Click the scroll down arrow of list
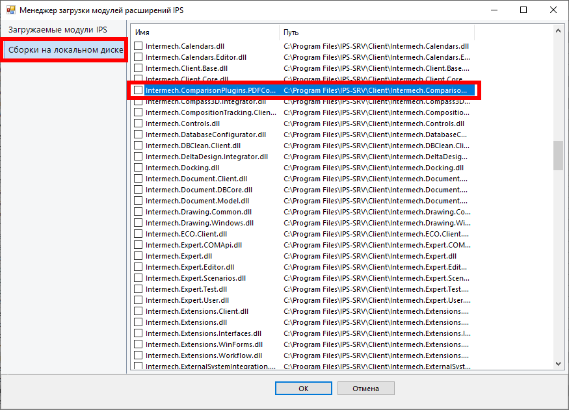The height and width of the screenshot is (410, 569). (558, 365)
